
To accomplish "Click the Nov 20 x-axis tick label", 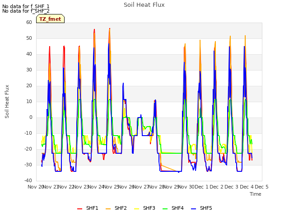I will (x=35, y=187).
